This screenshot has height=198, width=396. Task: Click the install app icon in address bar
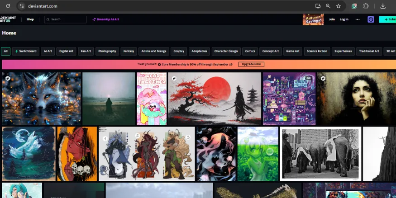(318, 6)
